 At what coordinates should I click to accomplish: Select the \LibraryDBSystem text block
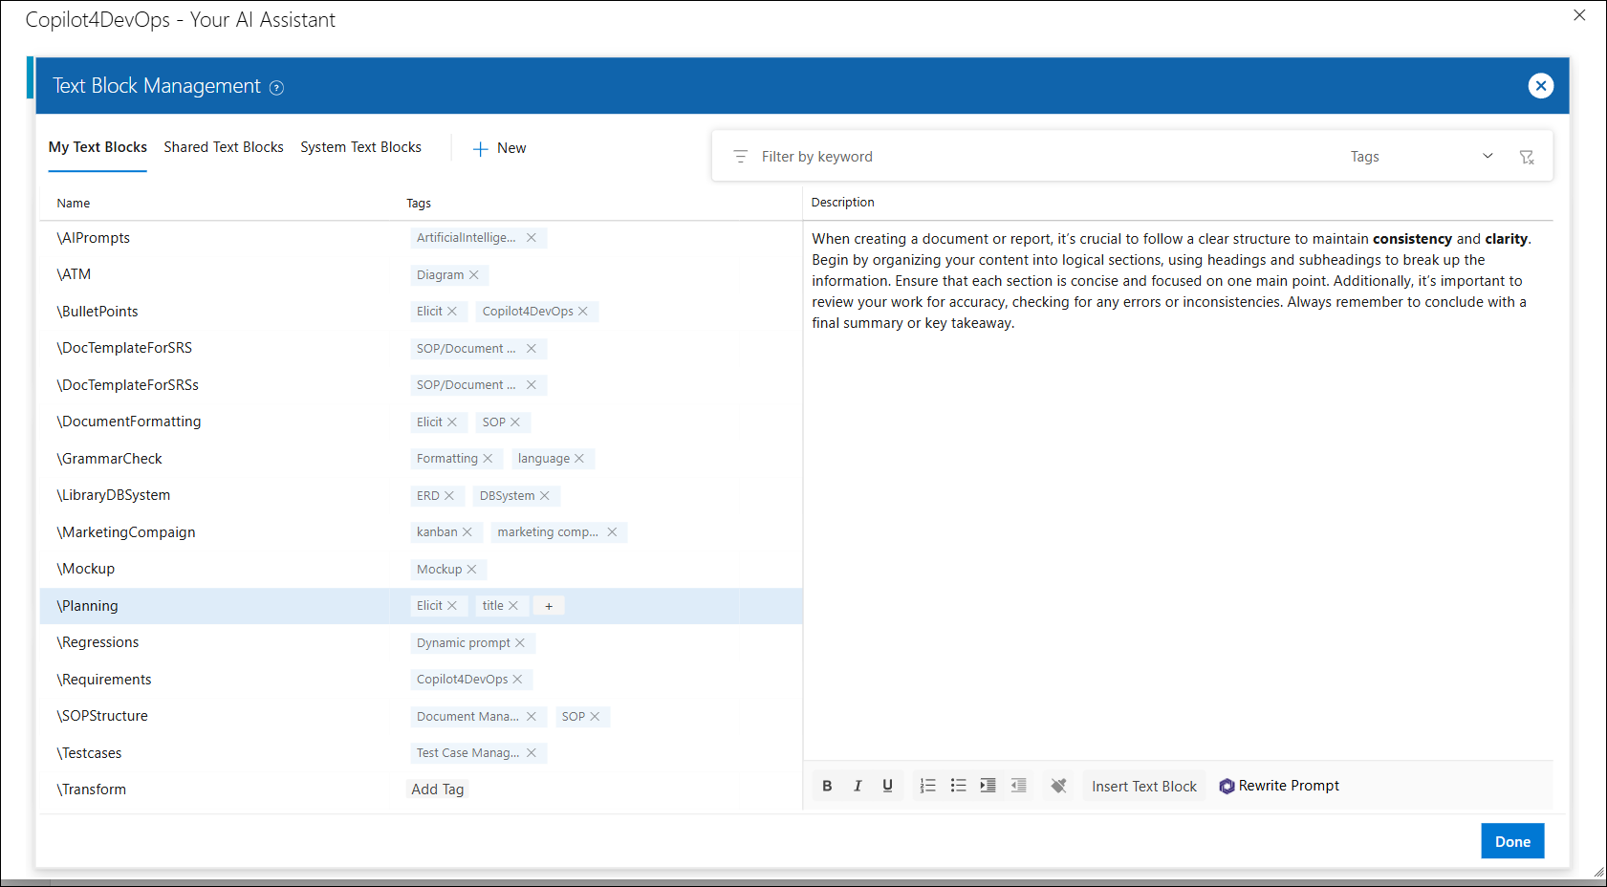pyautogui.click(x=113, y=495)
